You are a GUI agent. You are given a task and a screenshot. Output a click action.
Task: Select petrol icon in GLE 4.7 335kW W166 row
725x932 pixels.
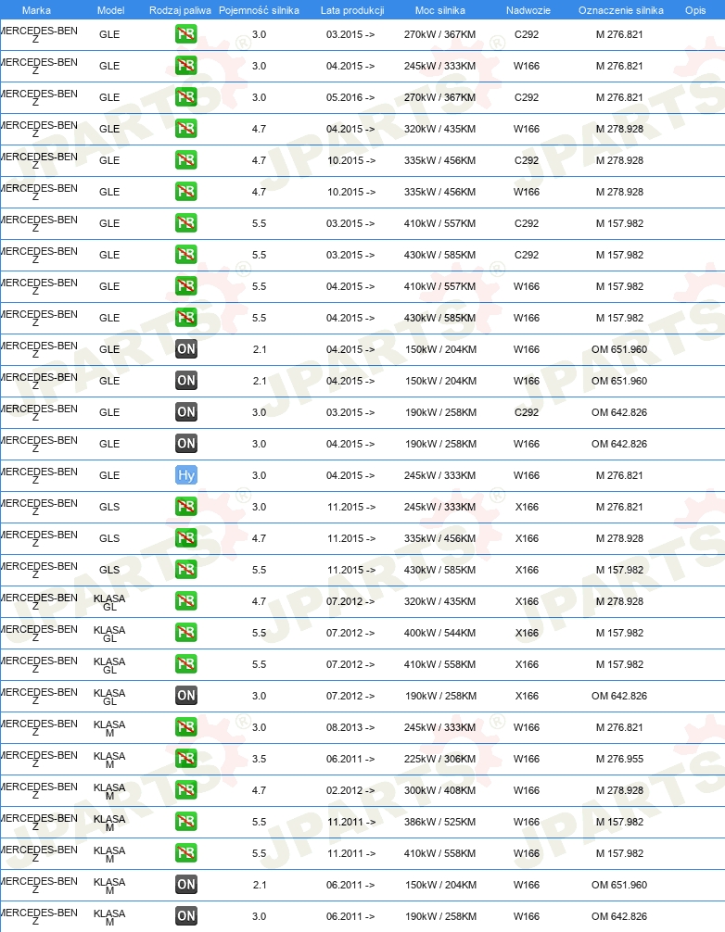coord(186,192)
